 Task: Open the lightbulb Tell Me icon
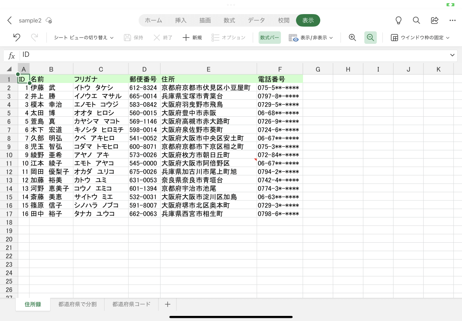[x=398, y=20]
